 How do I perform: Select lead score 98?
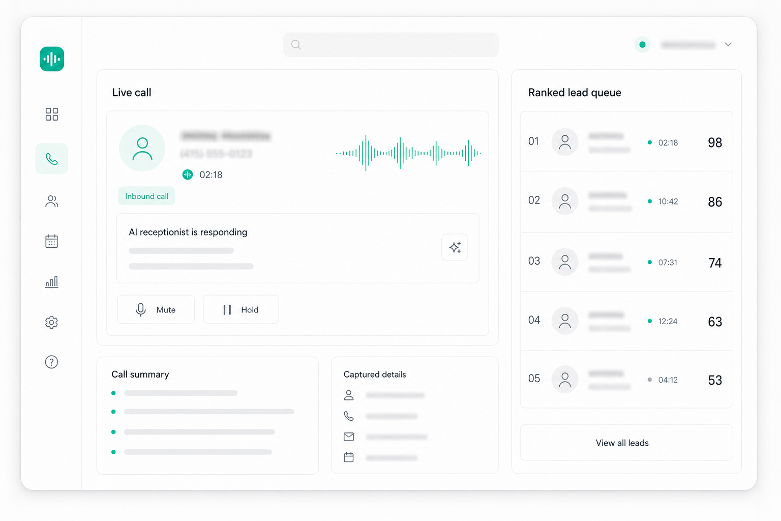(x=715, y=142)
